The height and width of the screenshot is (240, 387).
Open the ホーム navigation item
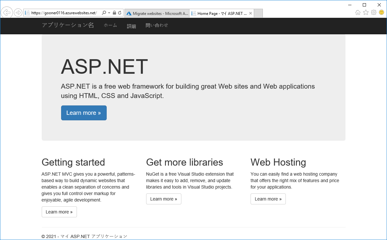pyautogui.click(x=110, y=25)
